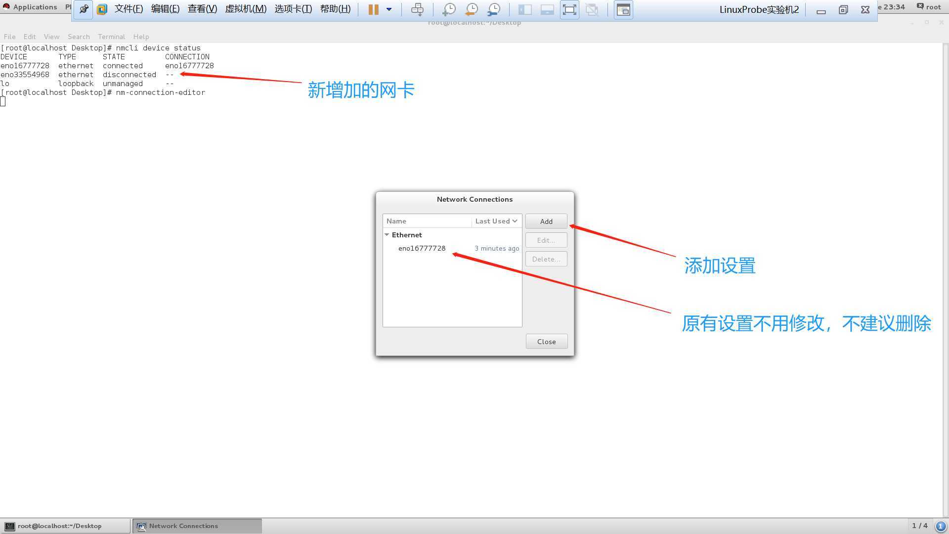The width and height of the screenshot is (949, 534).
Task: Click Delete button for network connection
Action: pyautogui.click(x=546, y=258)
